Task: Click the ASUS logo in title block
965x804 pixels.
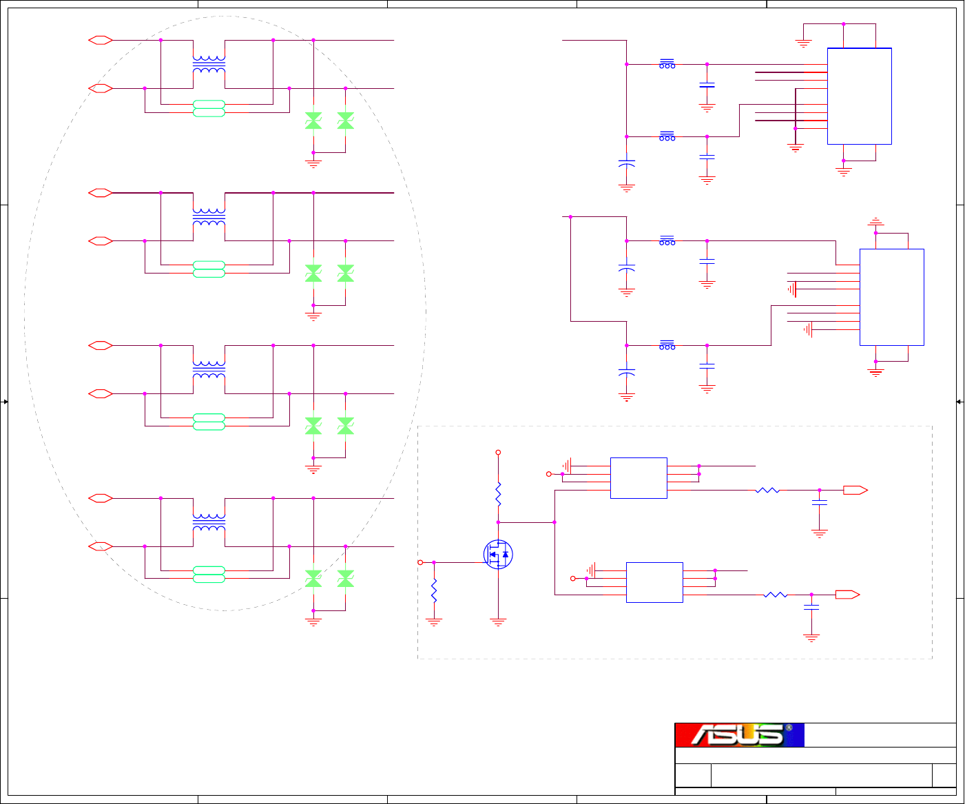Action: (740, 735)
